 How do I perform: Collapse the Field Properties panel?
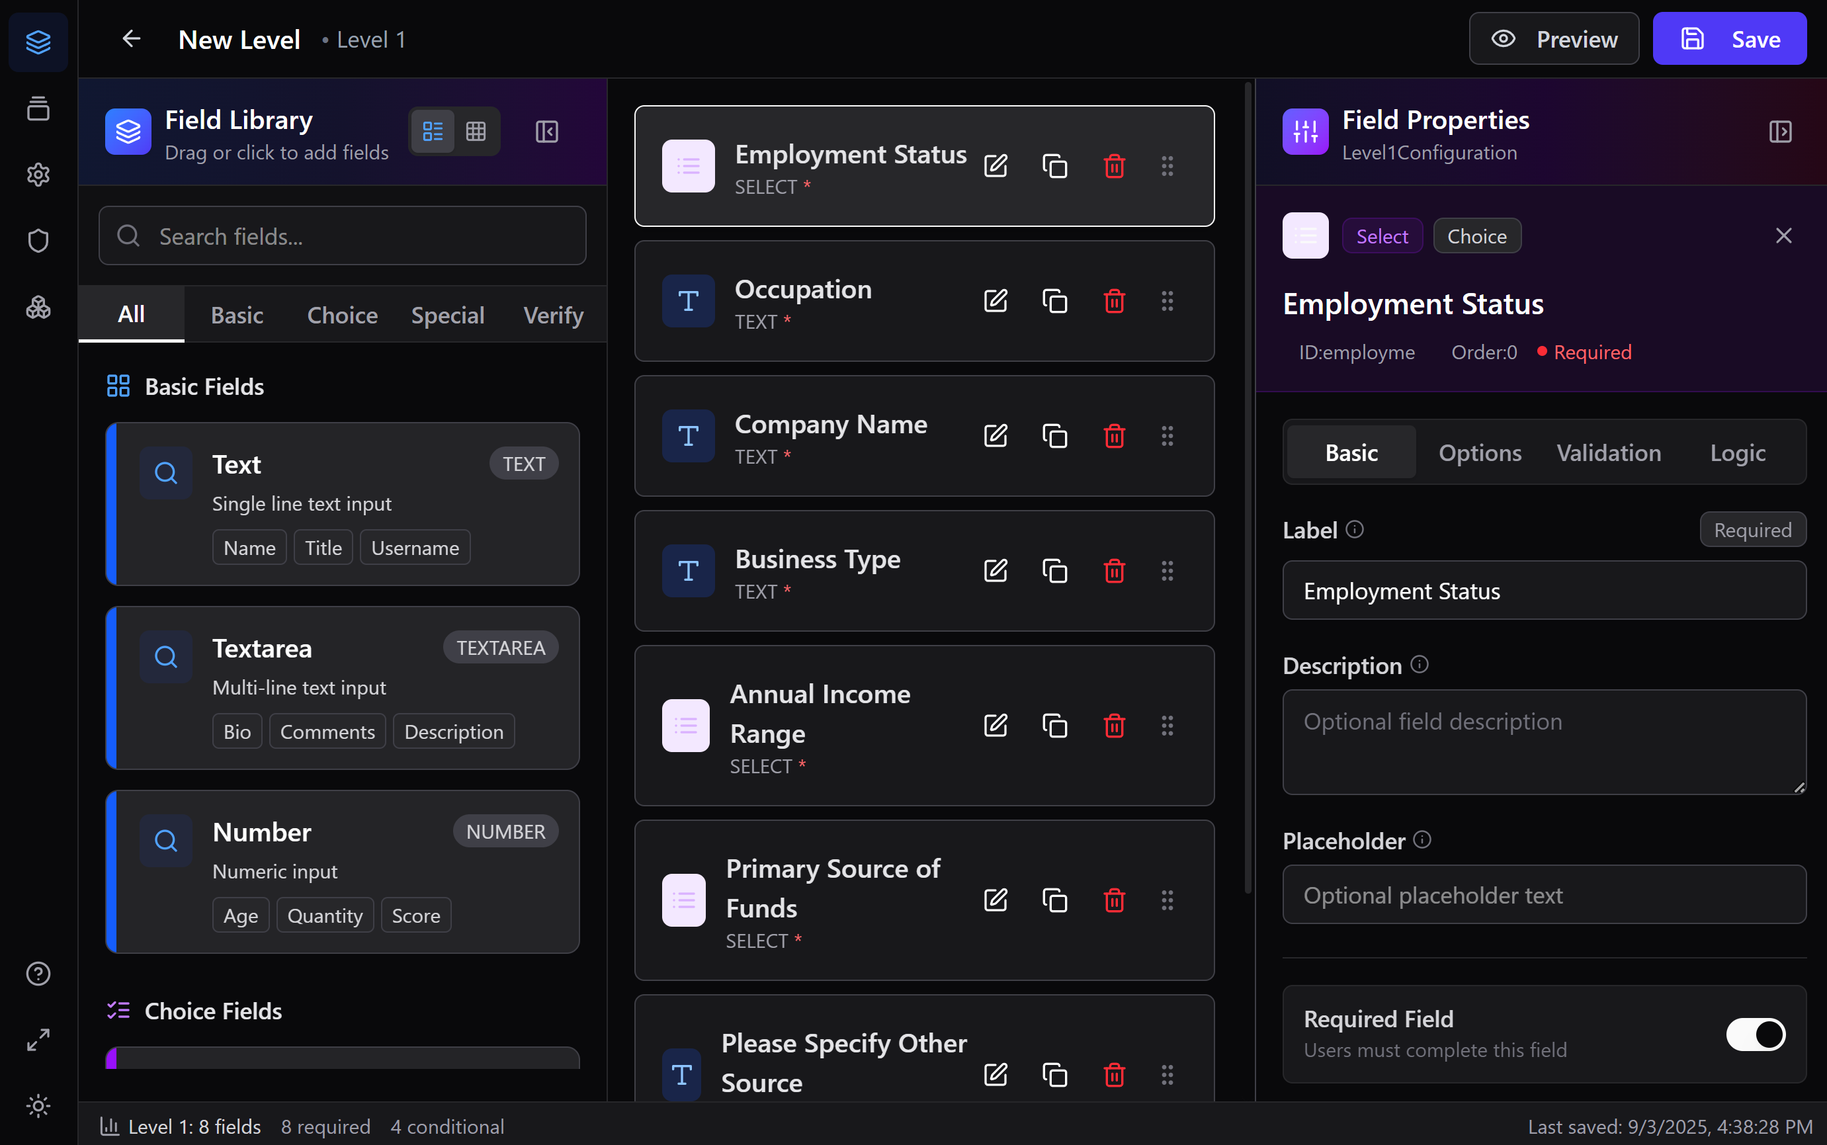[x=1781, y=131]
